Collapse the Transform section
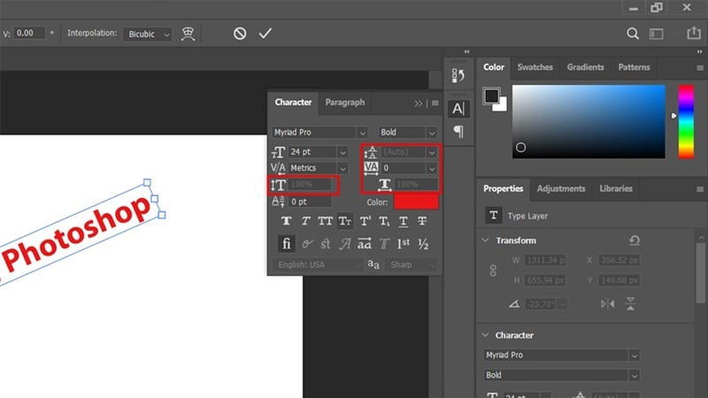This screenshot has width=708, height=398. [485, 240]
